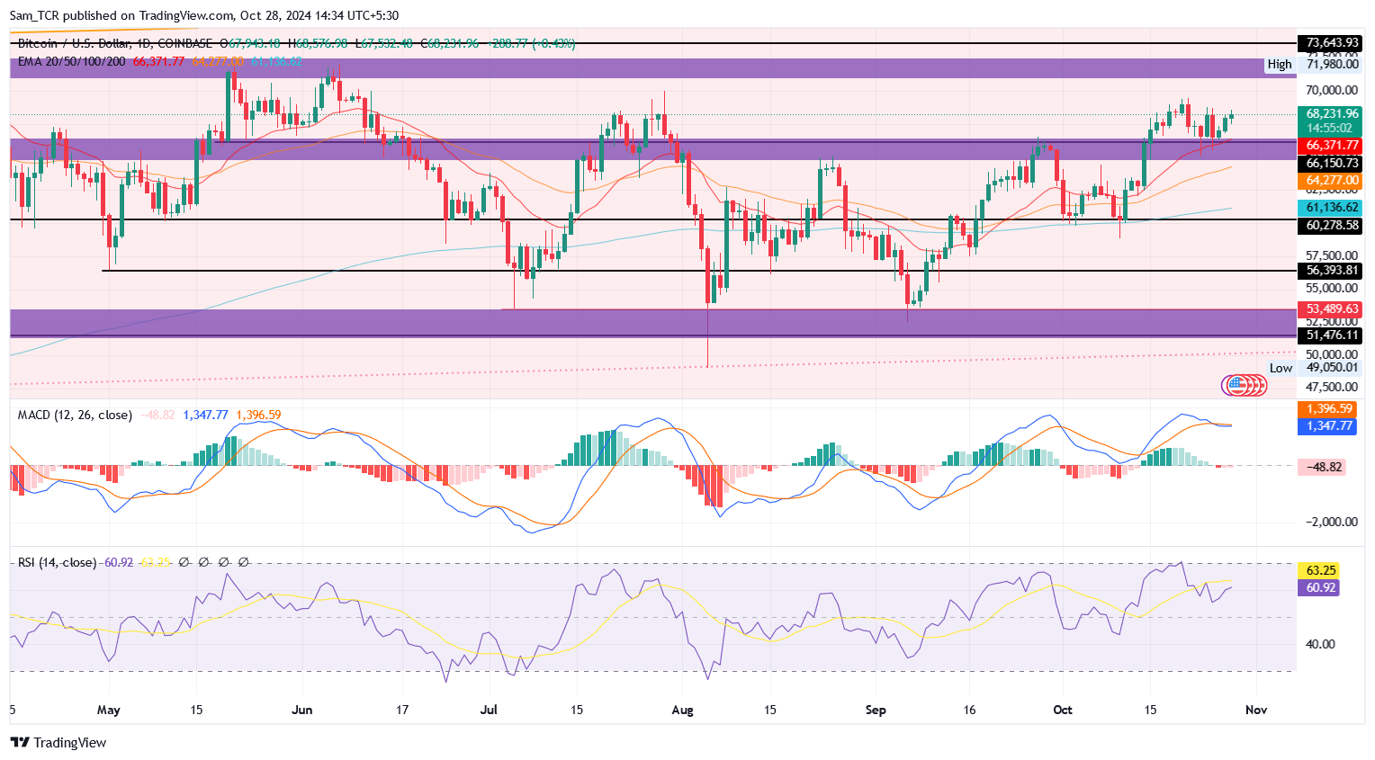This screenshot has height=760, width=1375.
Task: Click the RSI yellow value label 63.25 on axis
Action: (1319, 570)
